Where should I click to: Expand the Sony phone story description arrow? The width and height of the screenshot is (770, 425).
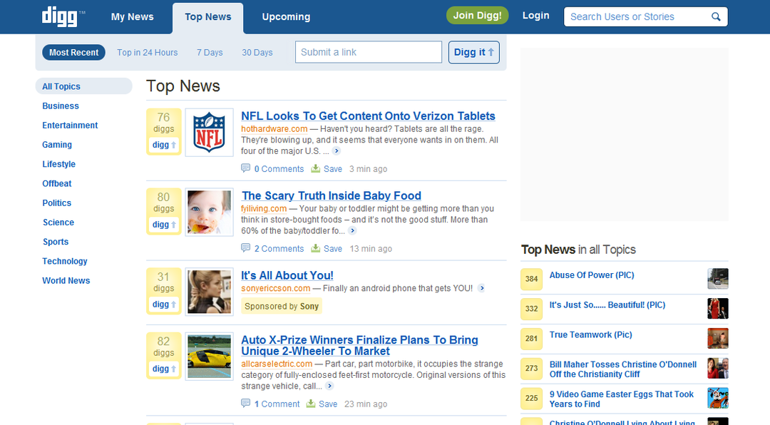coord(482,289)
